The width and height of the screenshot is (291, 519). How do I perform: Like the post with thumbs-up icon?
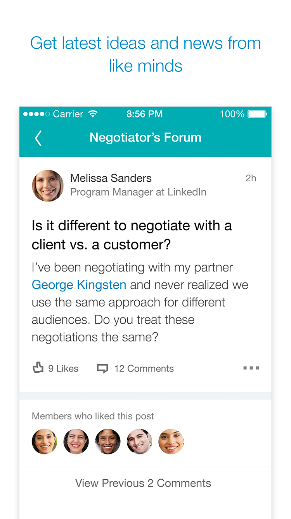click(38, 368)
